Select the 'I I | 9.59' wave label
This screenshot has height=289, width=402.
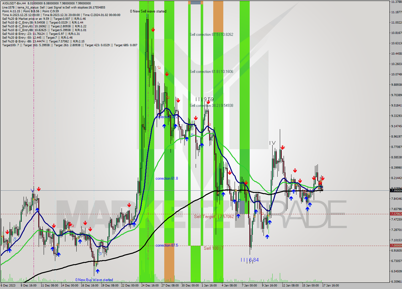[x=204, y=99]
